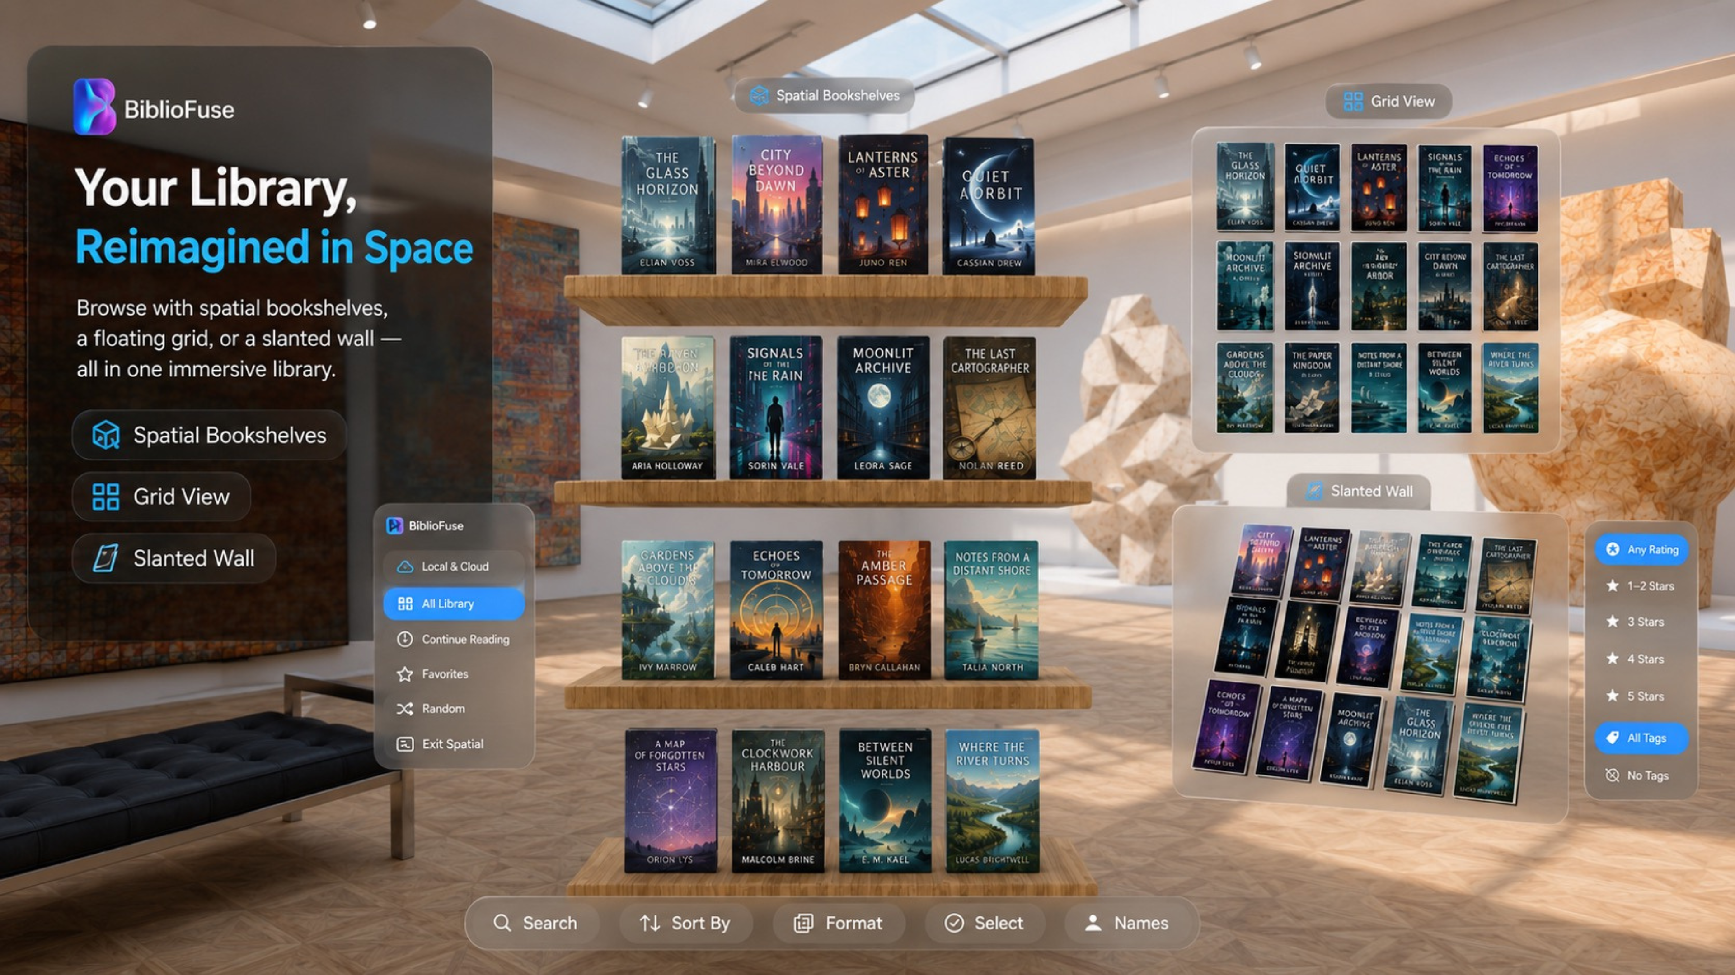This screenshot has height=975, width=1735.
Task: Open City Beyond Dawn book by Mira Elwood
Action: click(777, 204)
